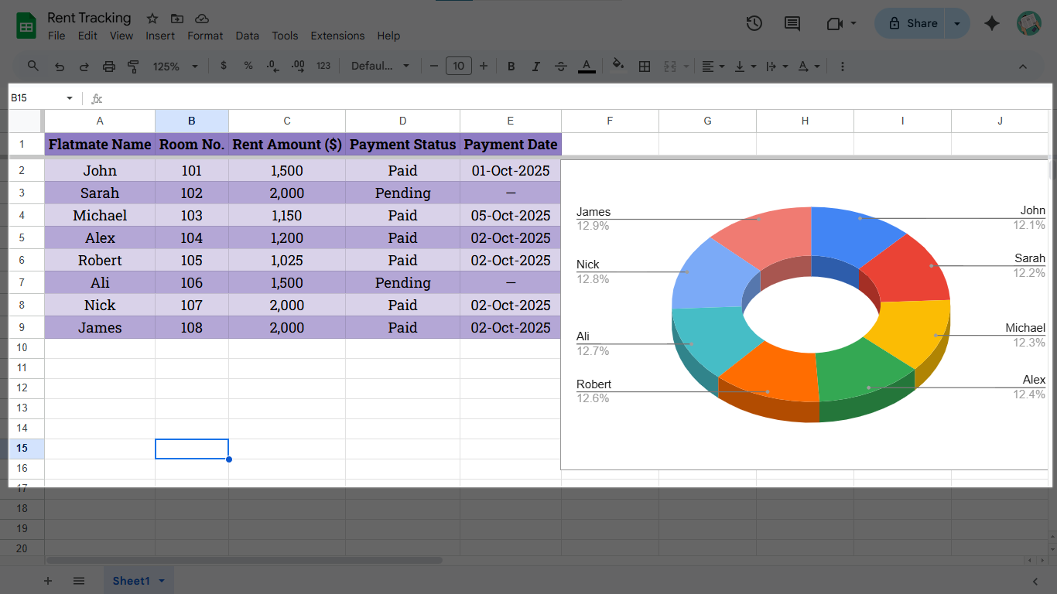Viewport: 1057px width, 594px height.
Task: Open the borders menu
Action: (644, 67)
